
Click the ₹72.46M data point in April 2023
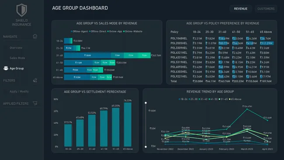(267, 120)
